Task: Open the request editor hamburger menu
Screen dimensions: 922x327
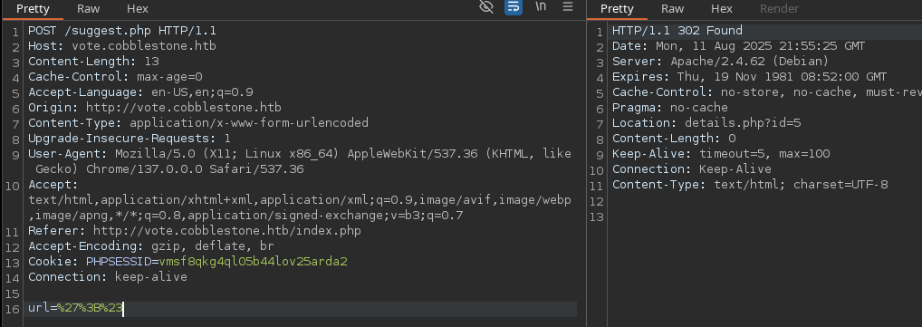Action: 568,6
